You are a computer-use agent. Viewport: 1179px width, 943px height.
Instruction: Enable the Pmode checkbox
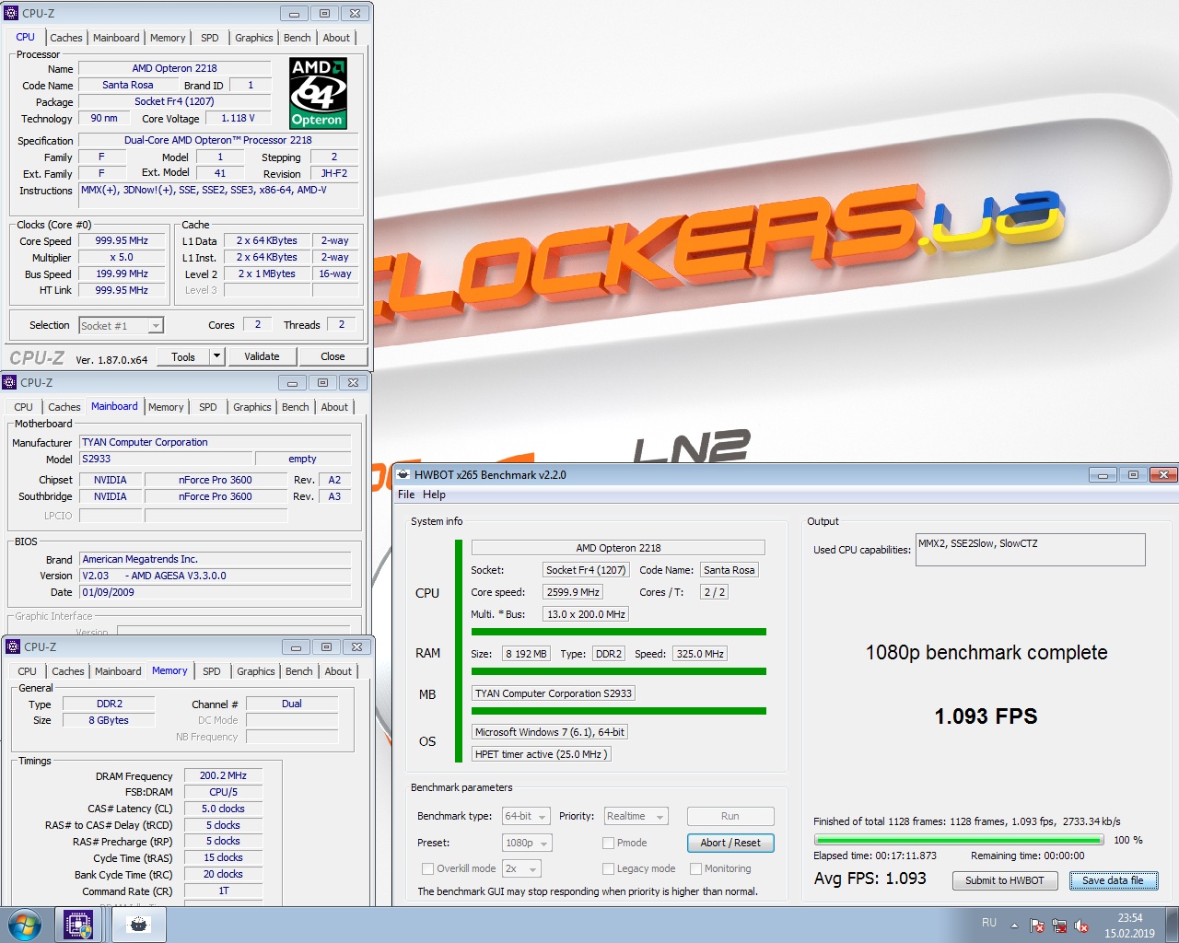pos(608,843)
